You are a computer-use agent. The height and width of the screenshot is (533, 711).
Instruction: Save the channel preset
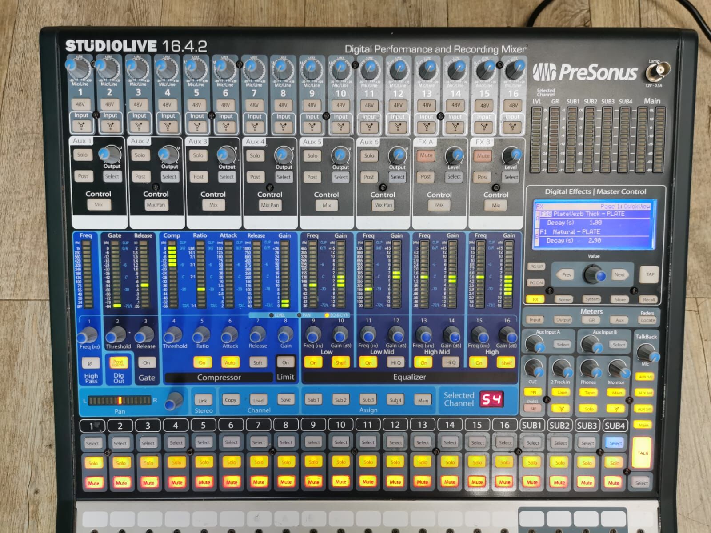[x=286, y=400]
